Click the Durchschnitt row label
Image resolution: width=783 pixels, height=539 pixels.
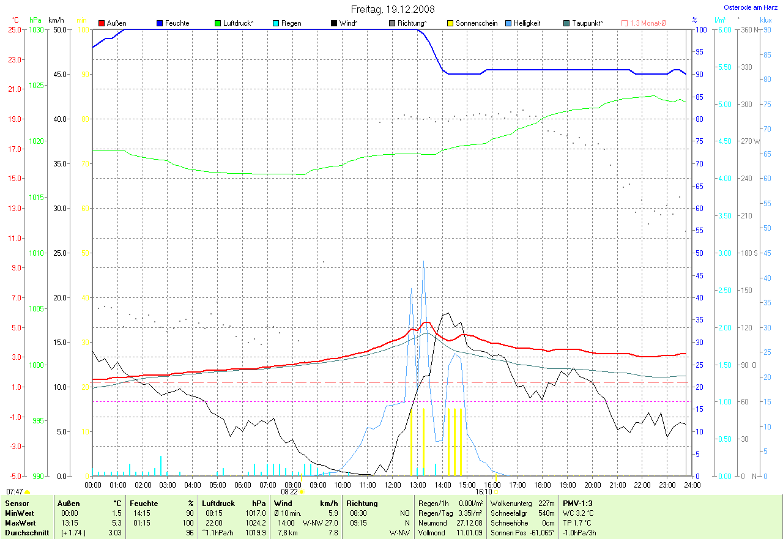(x=25, y=532)
